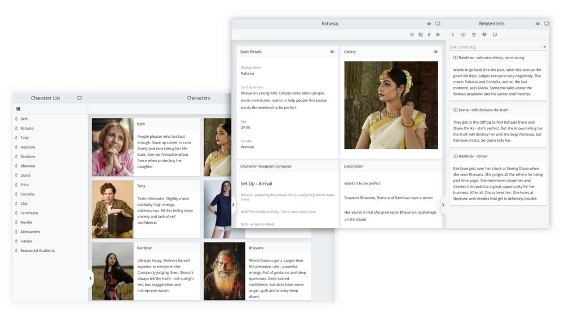Click the monitor icon in Rahasia panel header
Viewport: 564px width, 315px height.
[438, 24]
